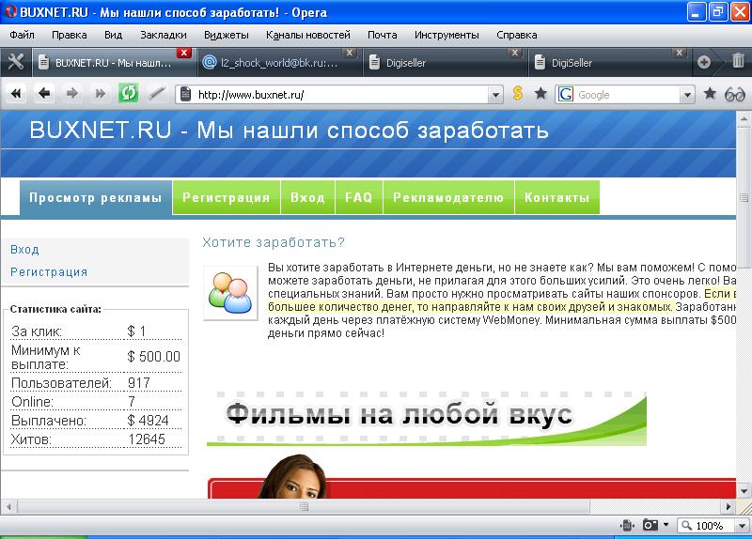This screenshot has height=539, width=752.
Task: Click the Вход link in sidebar
Action: [25, 249]
